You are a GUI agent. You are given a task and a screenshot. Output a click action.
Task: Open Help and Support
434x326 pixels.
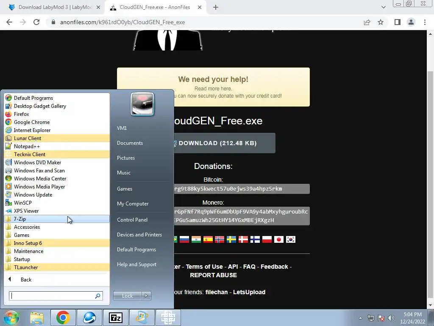[136, 264]
